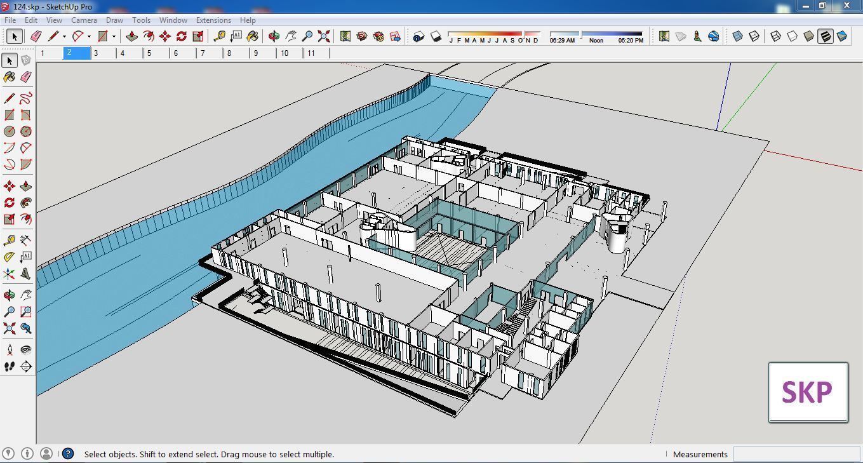863x463 pixels.
Task: Click the credits info status icon
Action: pyautogui.click(x=27, y=453)
